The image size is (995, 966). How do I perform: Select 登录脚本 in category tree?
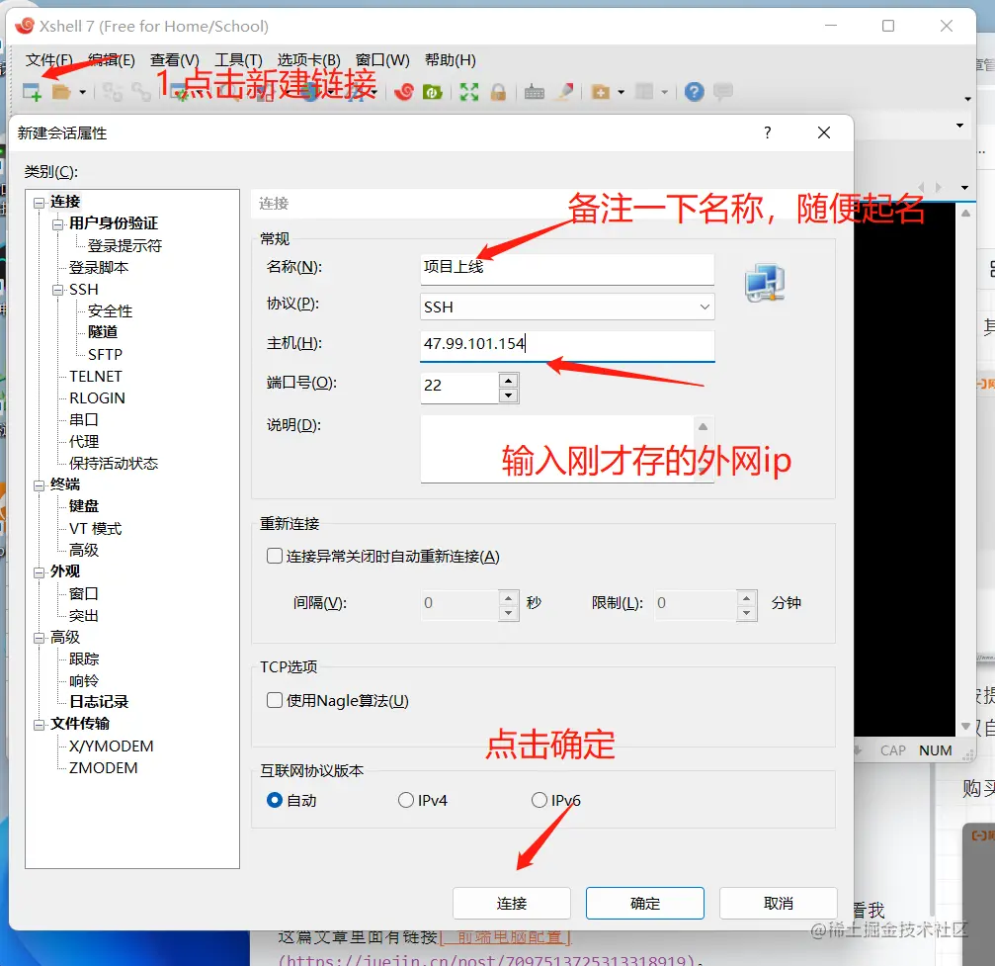point(99,267)
